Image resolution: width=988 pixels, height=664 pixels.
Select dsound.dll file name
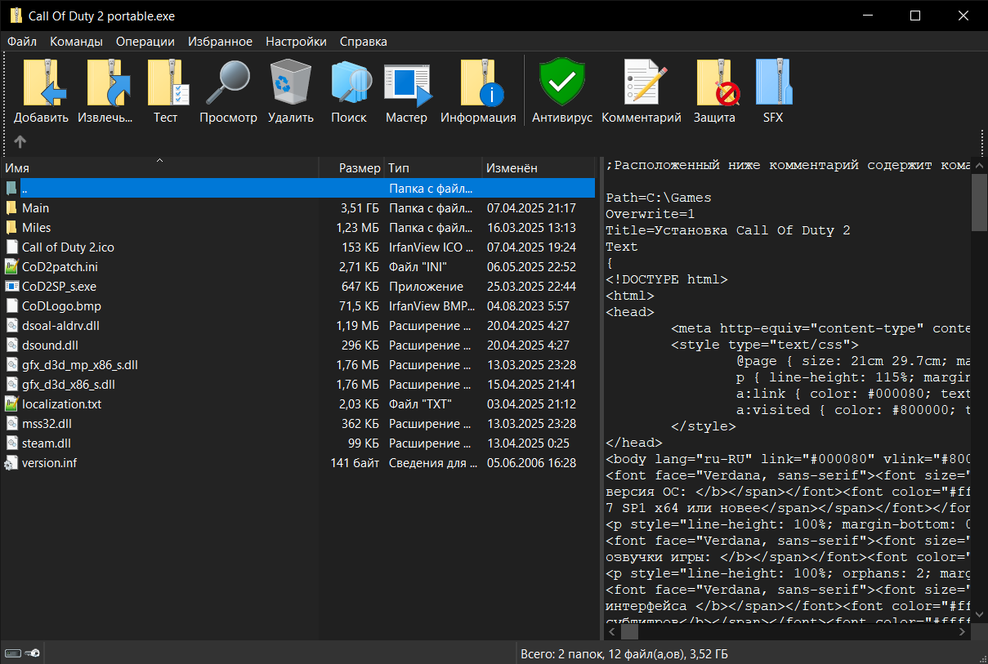pyautogui.click(x=50, y=345)
